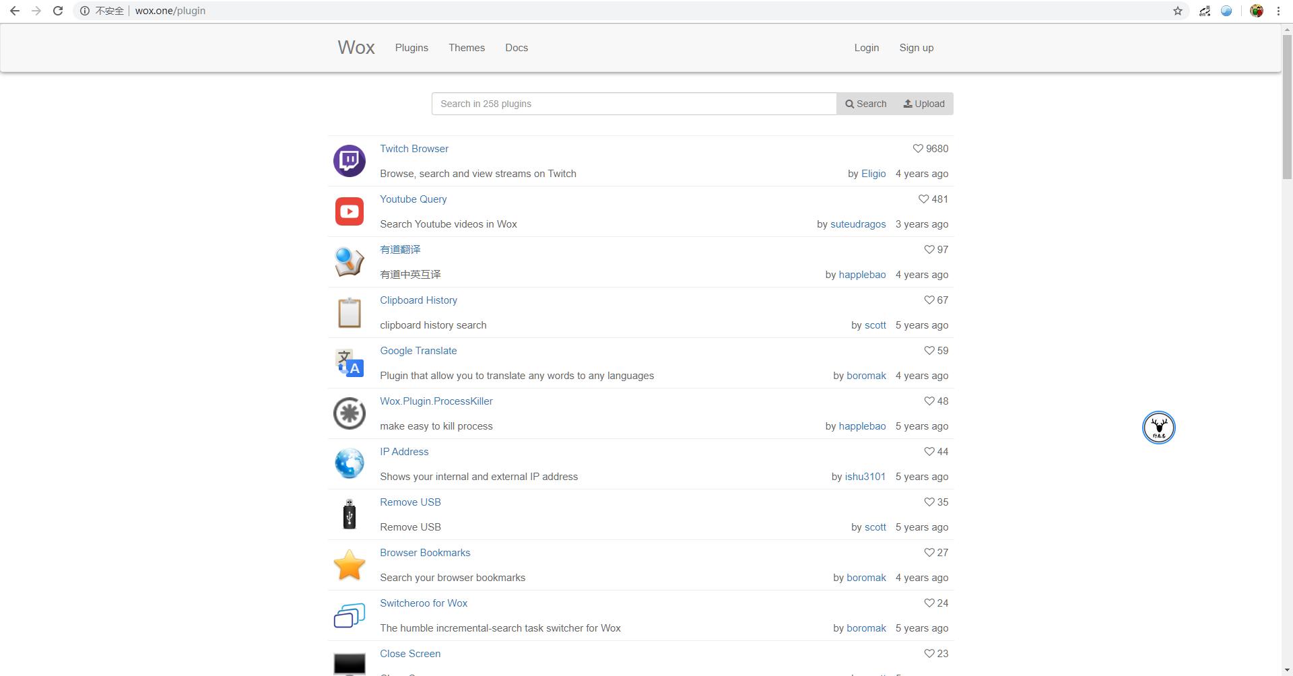The height and width of the screenshot is (676, 1293).
Task: Go back with the browser back arrow
Action: click(x=15, y=11)
